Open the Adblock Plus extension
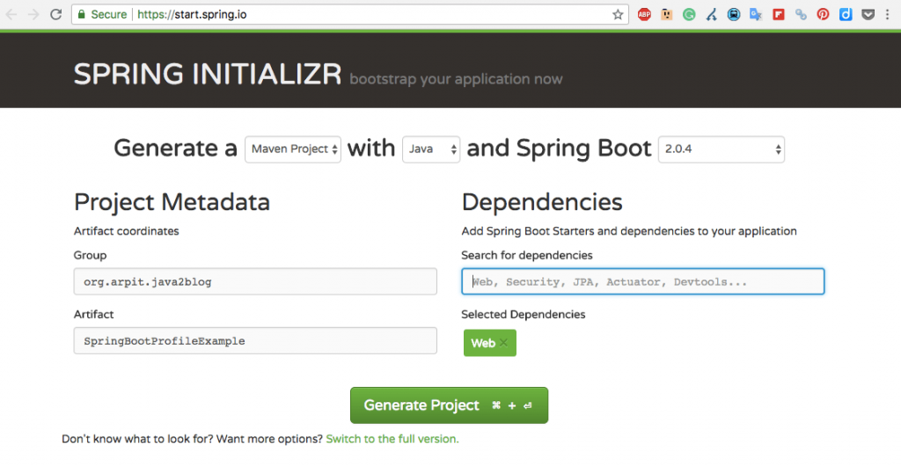The image size is (901, 466). pos(644,14)
